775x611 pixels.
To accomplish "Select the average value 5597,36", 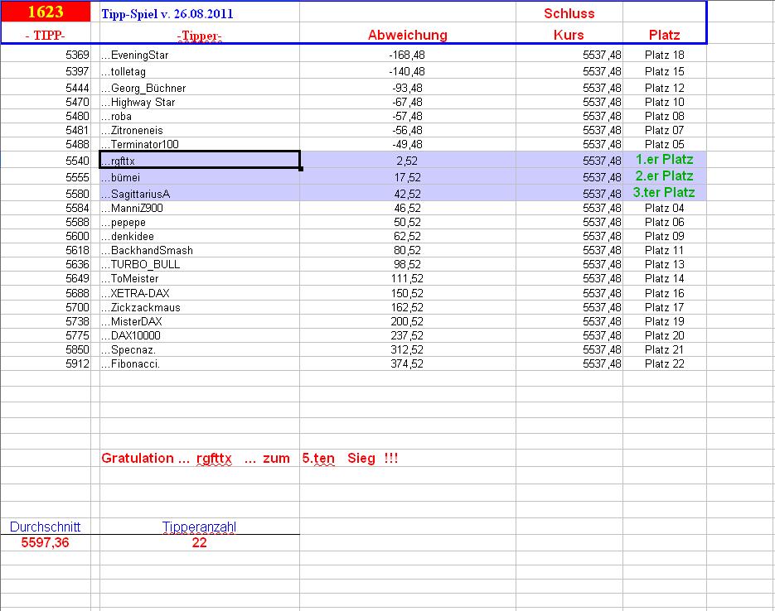I will 46,542.
